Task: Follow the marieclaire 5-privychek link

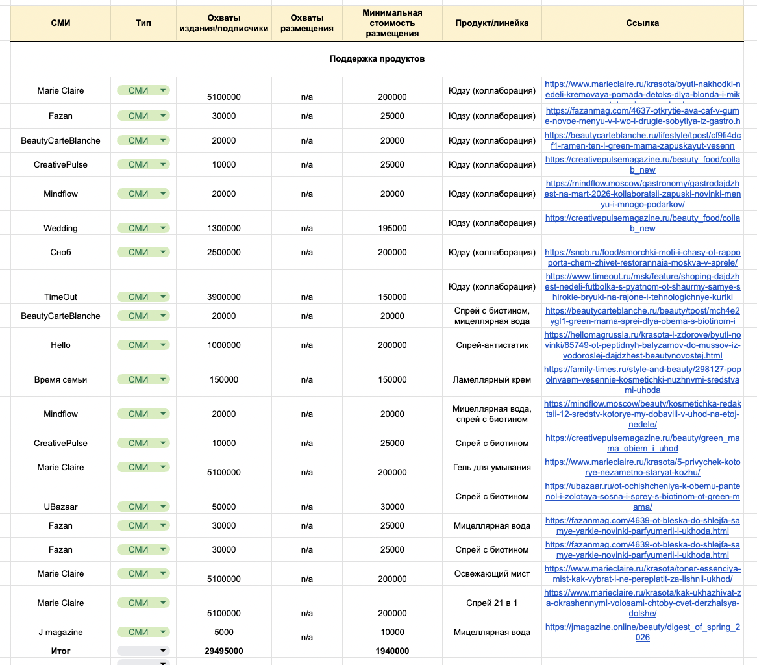Action: 643,467
